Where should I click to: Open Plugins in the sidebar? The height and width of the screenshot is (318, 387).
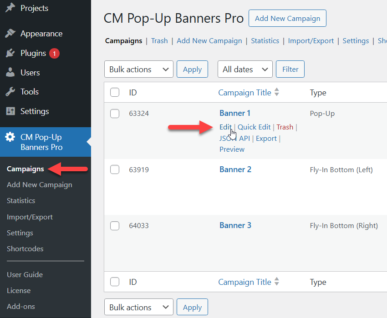coord(33,53)
